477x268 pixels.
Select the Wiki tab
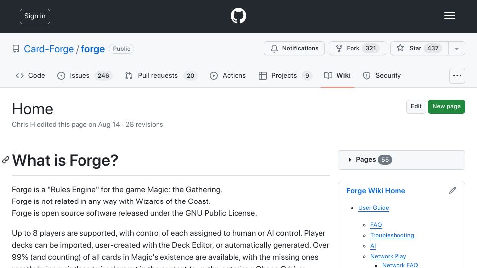pyautogui.click(x=337, y=75)
